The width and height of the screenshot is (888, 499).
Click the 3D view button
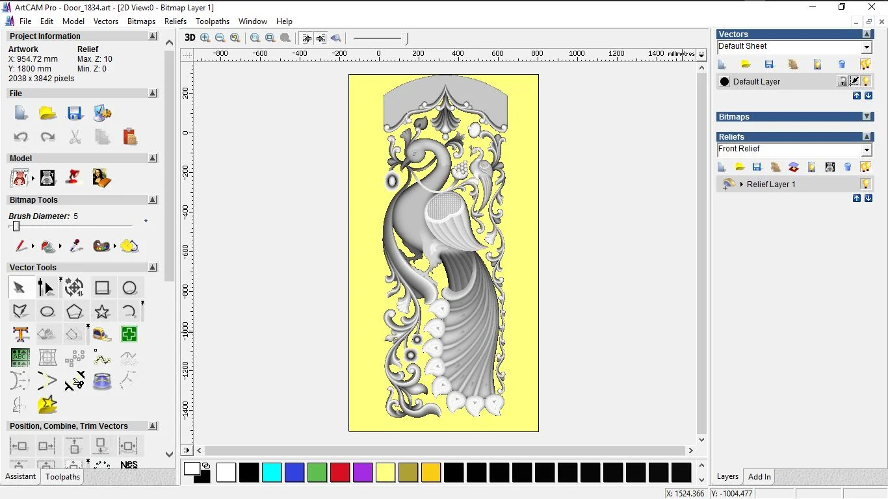[190, 38]
